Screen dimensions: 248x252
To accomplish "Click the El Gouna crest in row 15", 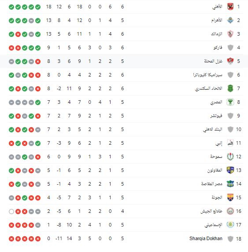I will [x=230, y=197].
